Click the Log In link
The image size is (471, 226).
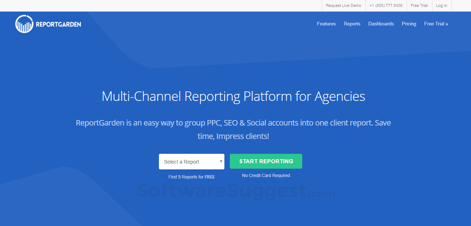point(442,5)
